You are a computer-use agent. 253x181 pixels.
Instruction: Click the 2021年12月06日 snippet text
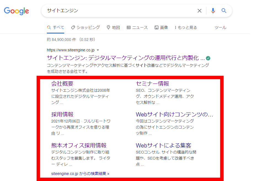coord(81,127)
